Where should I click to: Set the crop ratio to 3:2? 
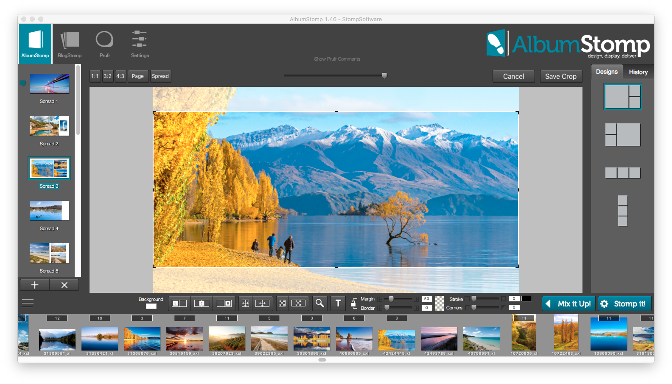tap(108, 76)
